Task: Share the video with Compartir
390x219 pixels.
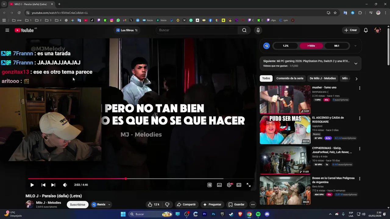Action: [186, 204]
